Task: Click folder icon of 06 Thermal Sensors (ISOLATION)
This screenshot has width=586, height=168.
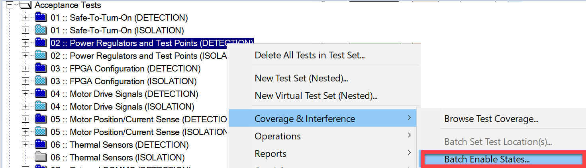Action: click(41, 157)
